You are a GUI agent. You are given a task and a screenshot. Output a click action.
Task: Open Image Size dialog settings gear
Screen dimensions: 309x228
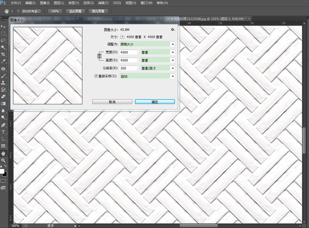pyautogui.click(x=173, y=30)
